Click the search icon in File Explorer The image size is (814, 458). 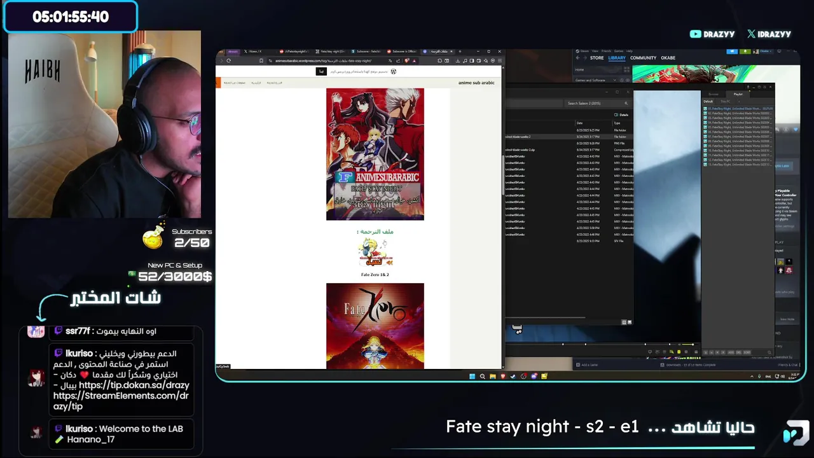626,103
